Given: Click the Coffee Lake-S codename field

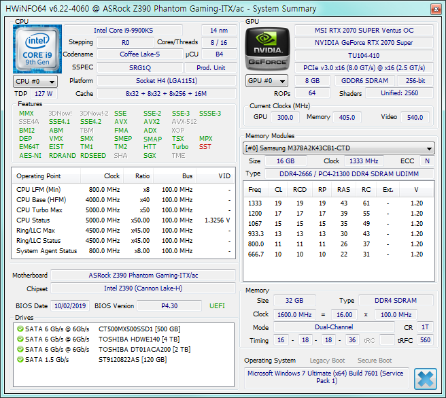Looking at the screenshot, I should point(140,54).
